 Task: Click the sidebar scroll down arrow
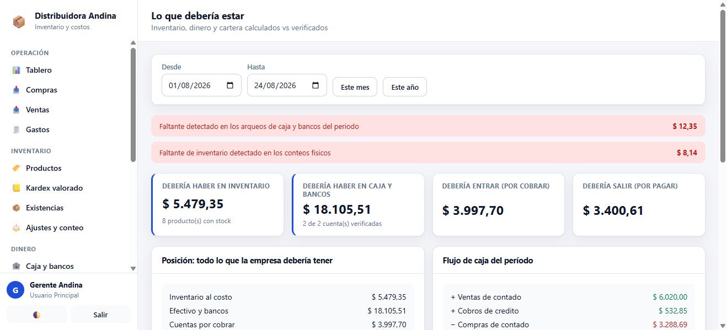click(133, 268)
